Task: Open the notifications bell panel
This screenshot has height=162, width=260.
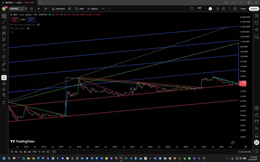Action: pos(257,135)
